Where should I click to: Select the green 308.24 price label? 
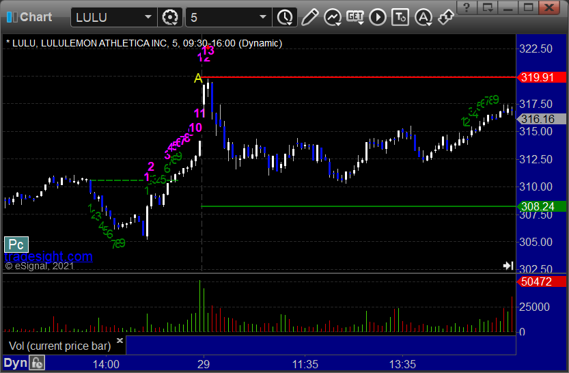click(541, 206)
